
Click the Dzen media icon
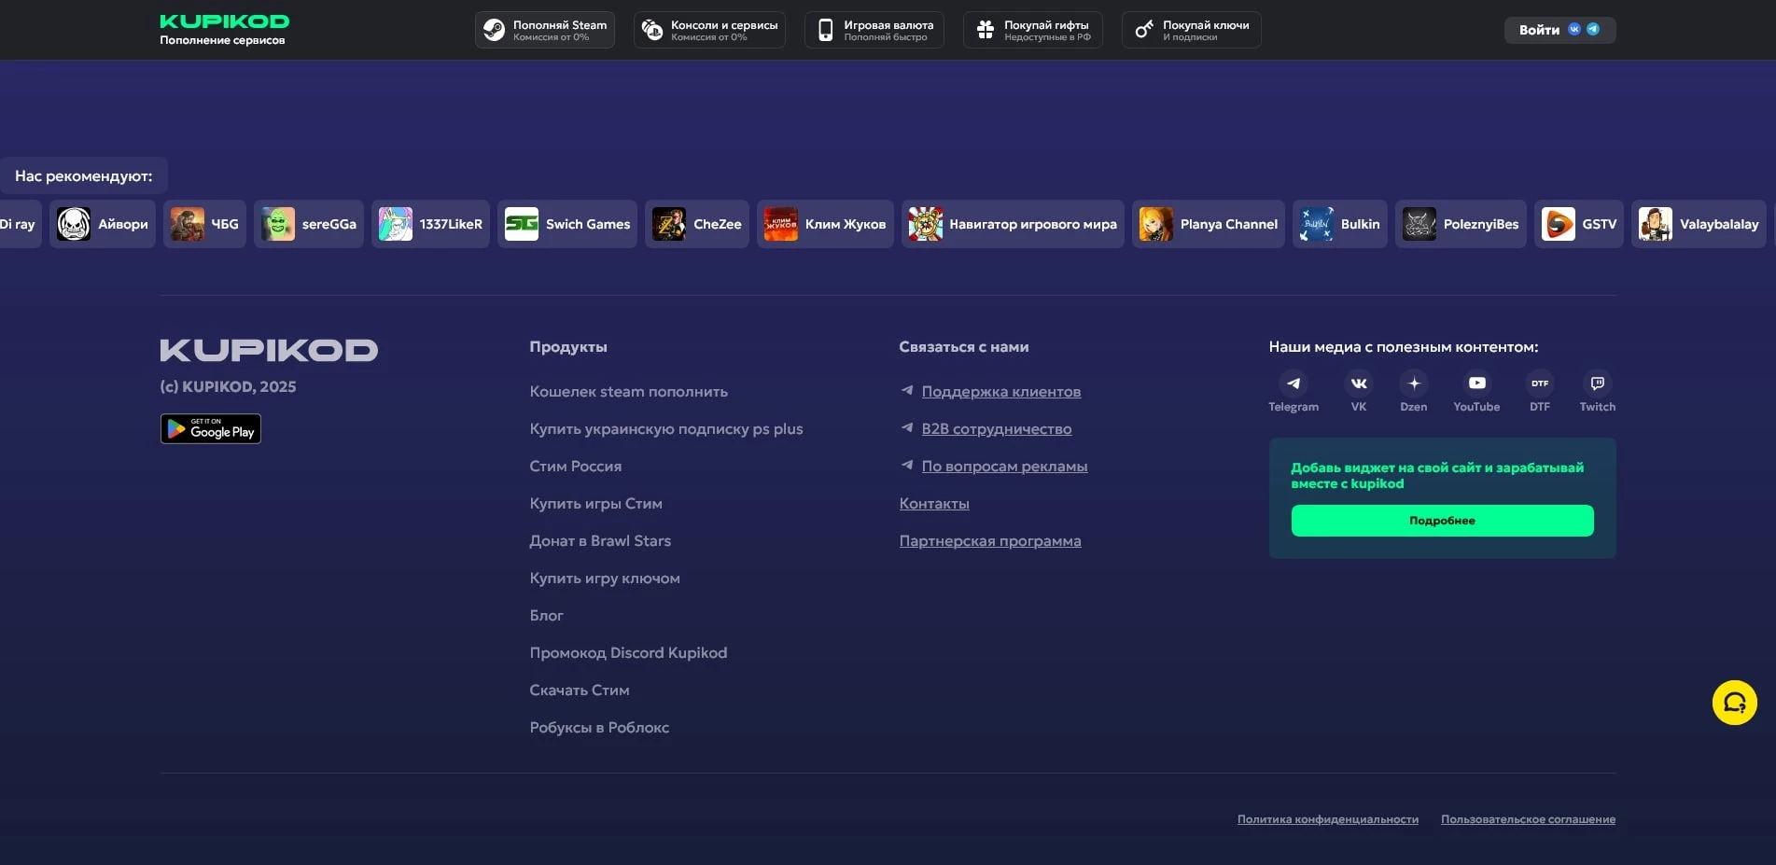point(1413,384)
